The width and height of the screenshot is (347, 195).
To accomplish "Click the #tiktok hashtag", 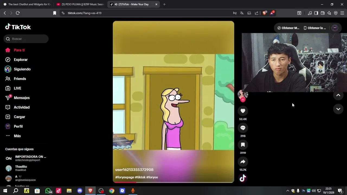I will point(140,177).
